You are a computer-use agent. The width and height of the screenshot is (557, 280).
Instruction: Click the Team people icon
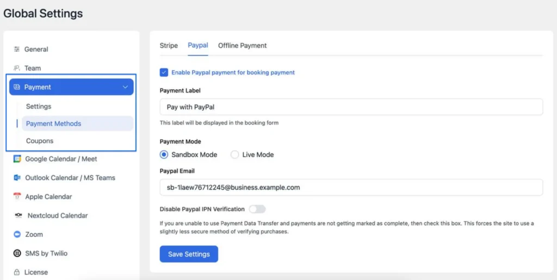point(16,68)
